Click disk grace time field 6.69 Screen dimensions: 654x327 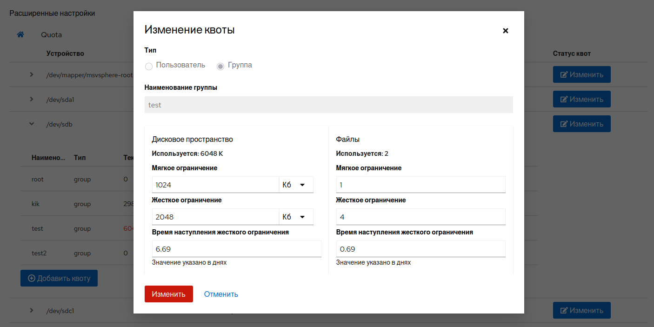coord(236,249)
